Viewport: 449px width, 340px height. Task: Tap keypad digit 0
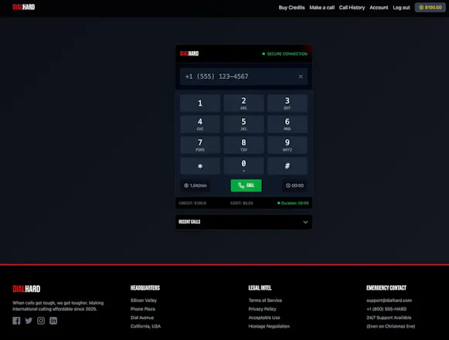(x=243, y=166)
